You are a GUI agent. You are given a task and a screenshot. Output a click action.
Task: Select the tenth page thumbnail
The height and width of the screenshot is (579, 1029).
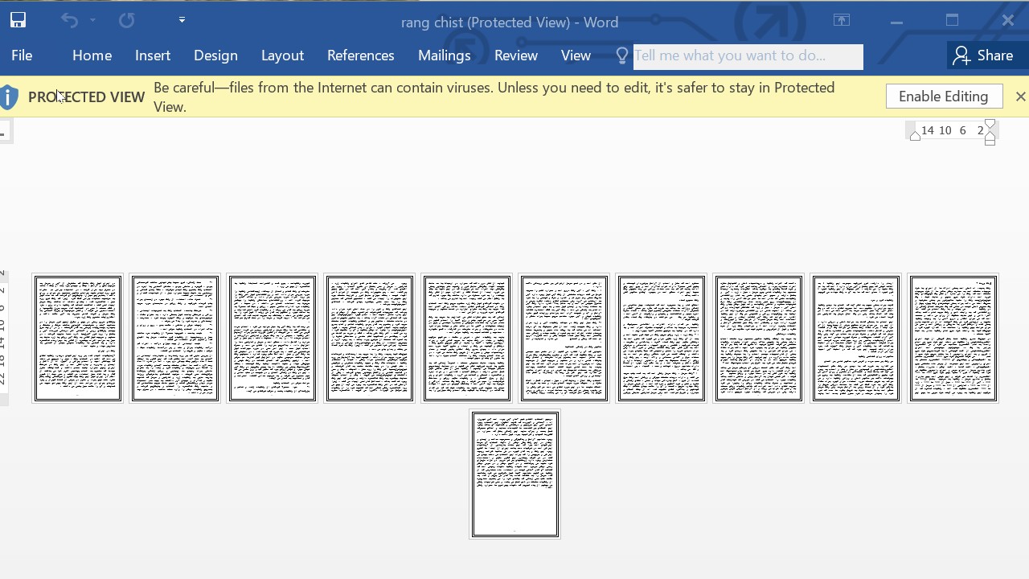pos(953,338)
